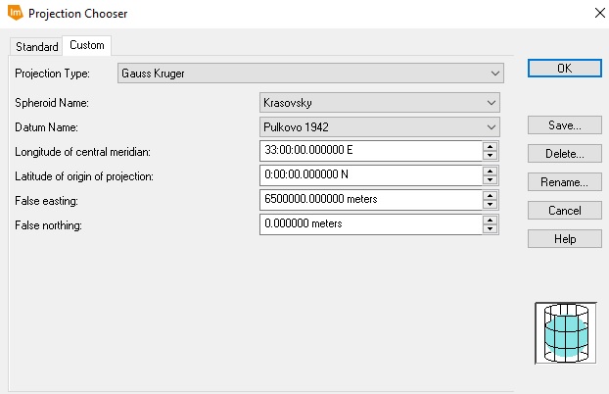The height and width of the screenshot is (394, 609).
Task: Decrease longitude of central meridian value
Action: [x=491, y=156]
